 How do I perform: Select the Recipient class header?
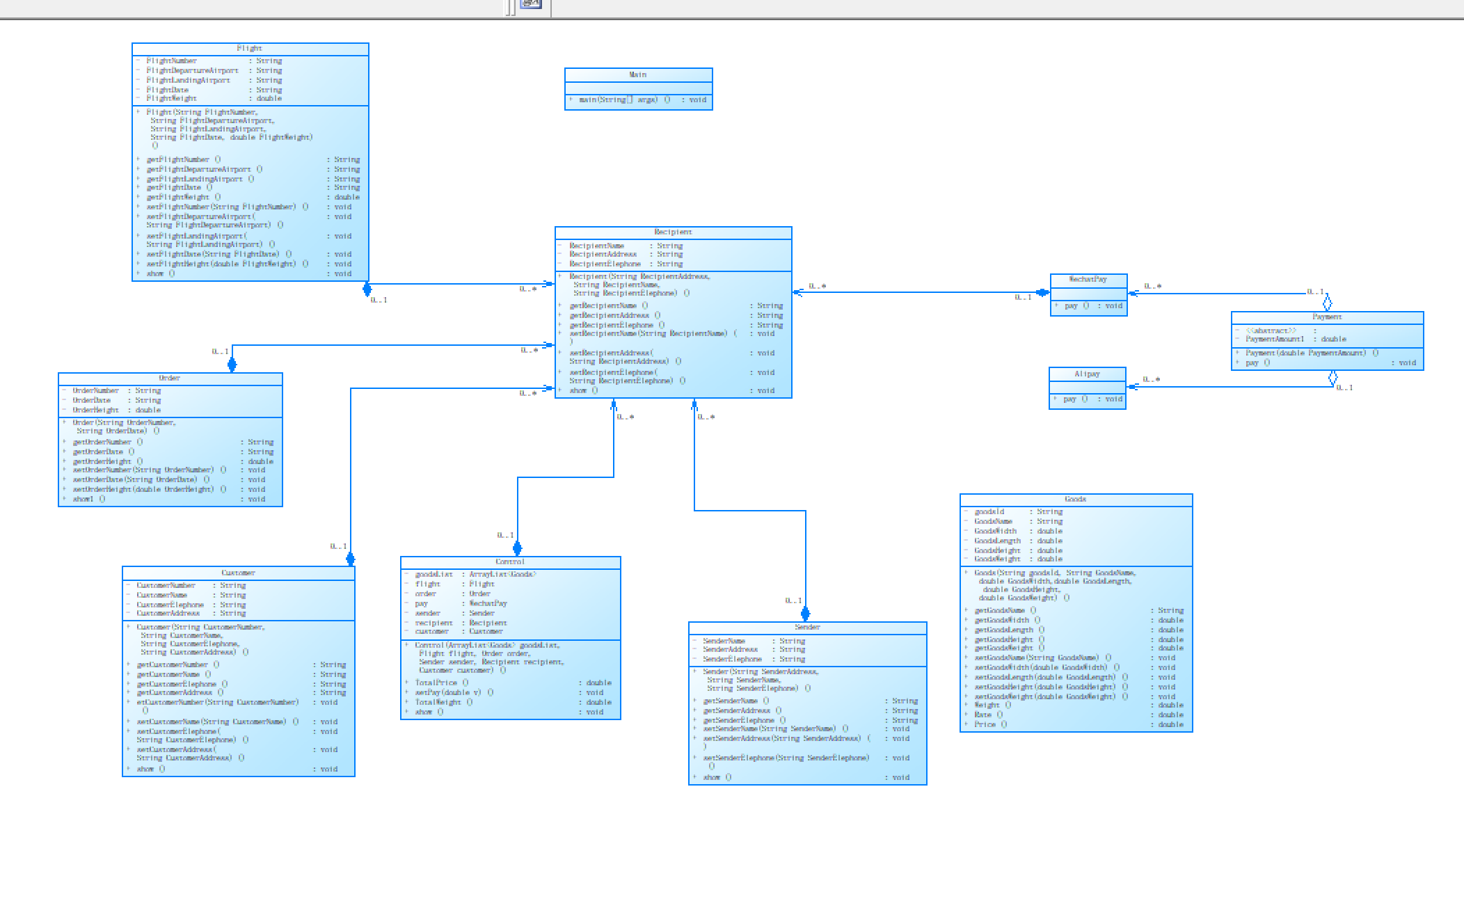click(673, 232)
